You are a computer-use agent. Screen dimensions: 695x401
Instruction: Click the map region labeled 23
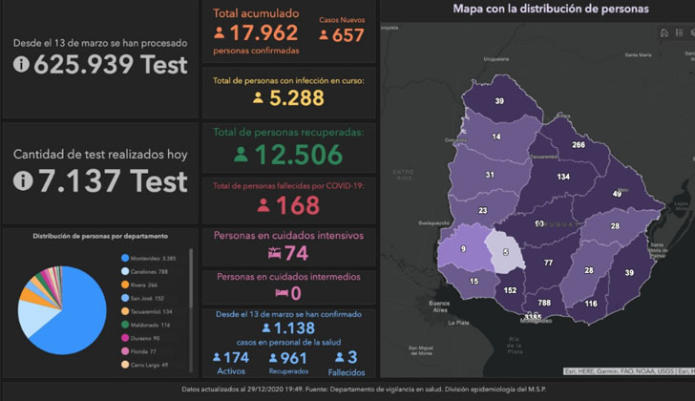click(483, 210)
